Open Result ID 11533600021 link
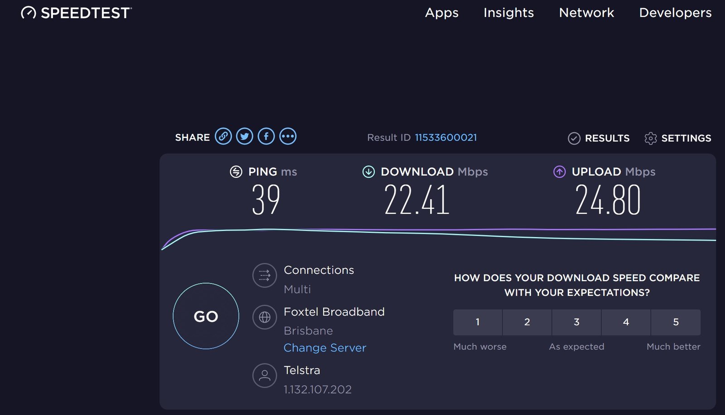Viewport: 725px width, 415px height. tap(446, 137)
